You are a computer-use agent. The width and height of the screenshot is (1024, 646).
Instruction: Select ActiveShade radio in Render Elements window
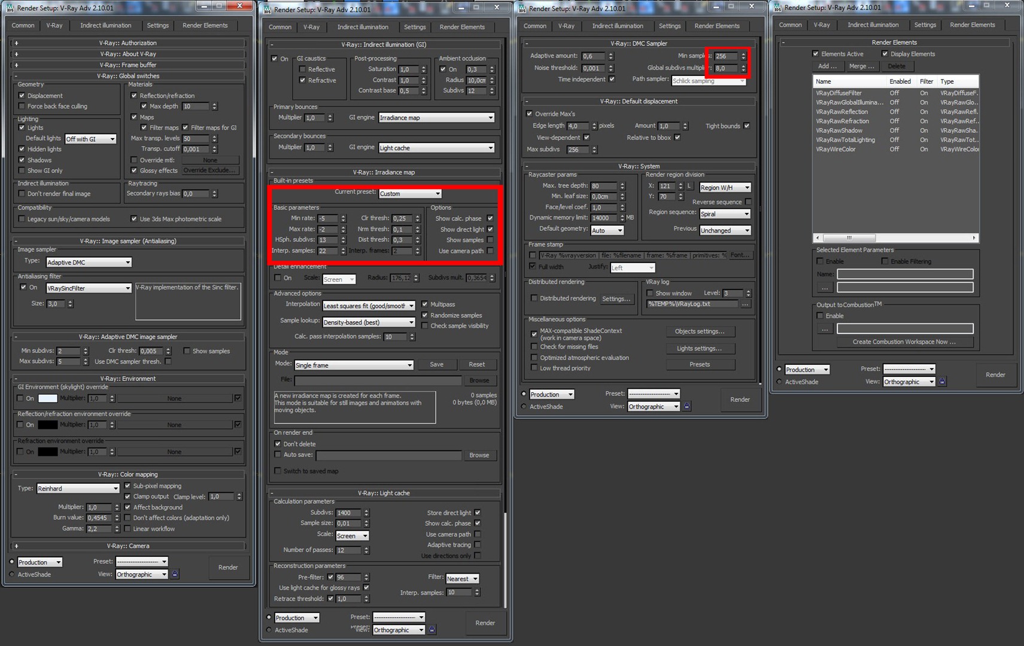point(779,382)
